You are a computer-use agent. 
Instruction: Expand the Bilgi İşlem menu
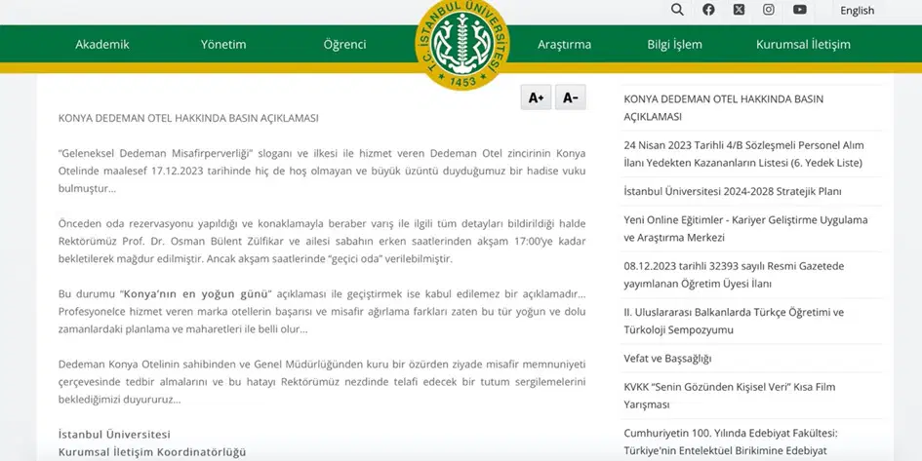(x=674, y=44)
